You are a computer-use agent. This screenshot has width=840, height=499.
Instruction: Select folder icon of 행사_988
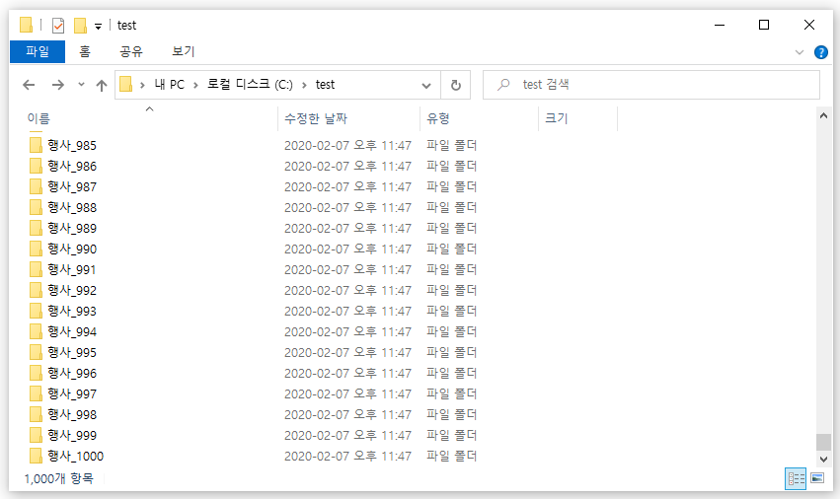point(36,207)
